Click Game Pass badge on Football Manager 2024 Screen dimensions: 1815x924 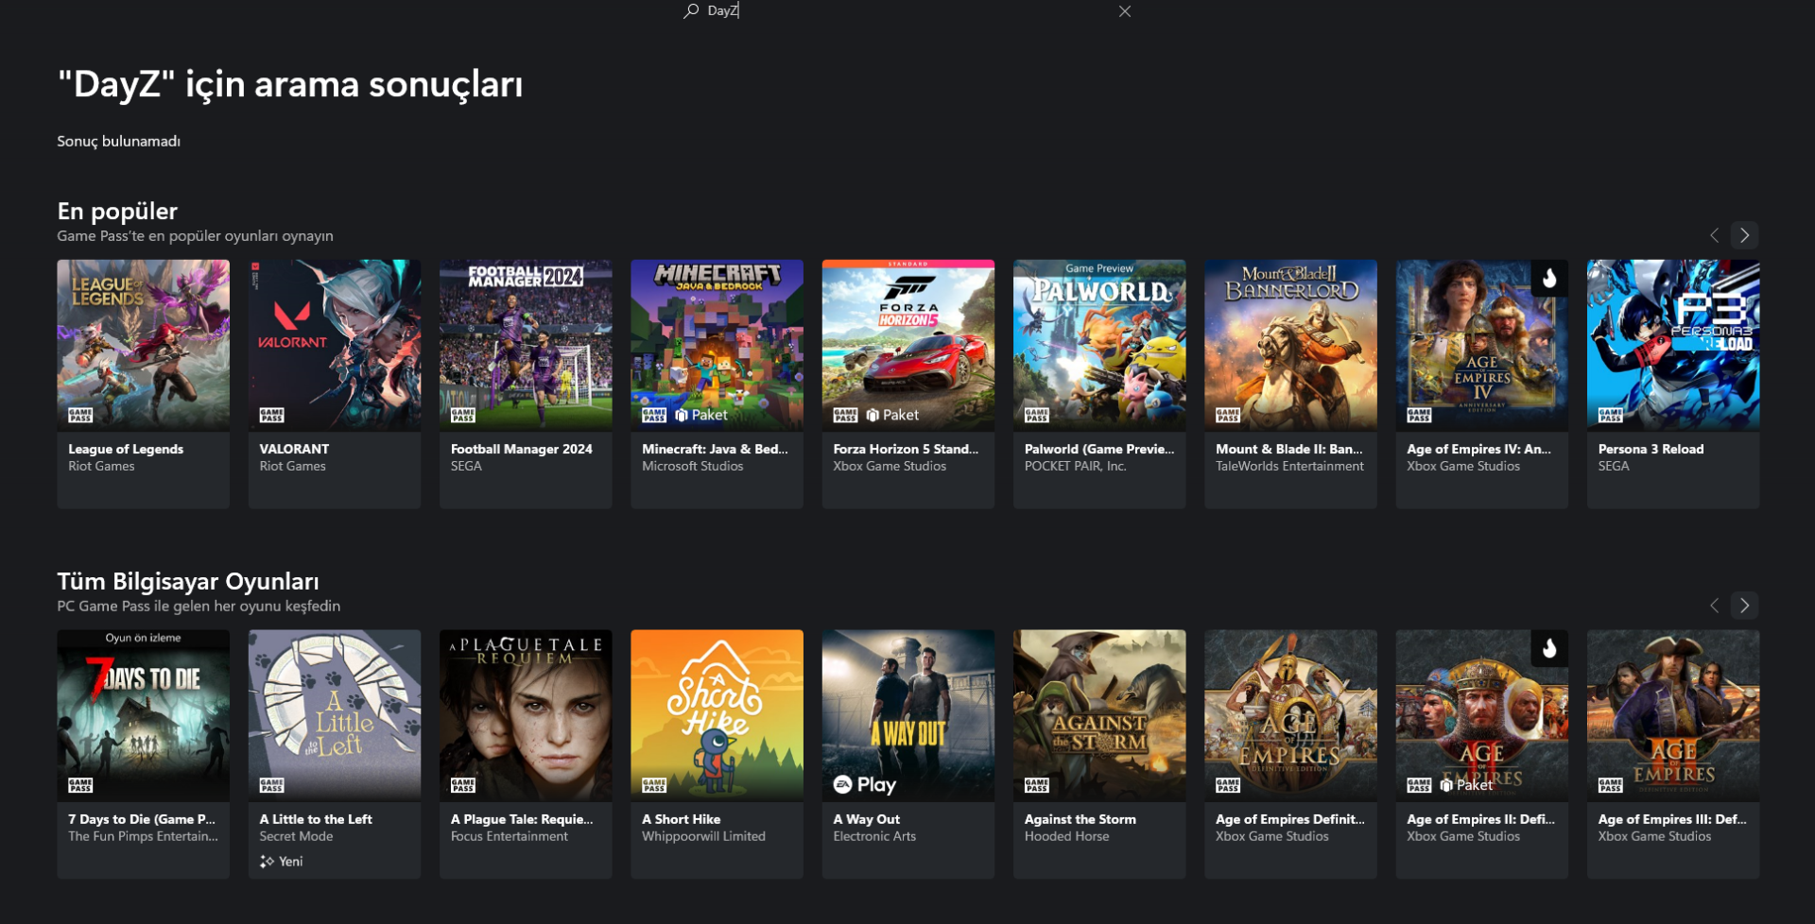tap(463, 415)
